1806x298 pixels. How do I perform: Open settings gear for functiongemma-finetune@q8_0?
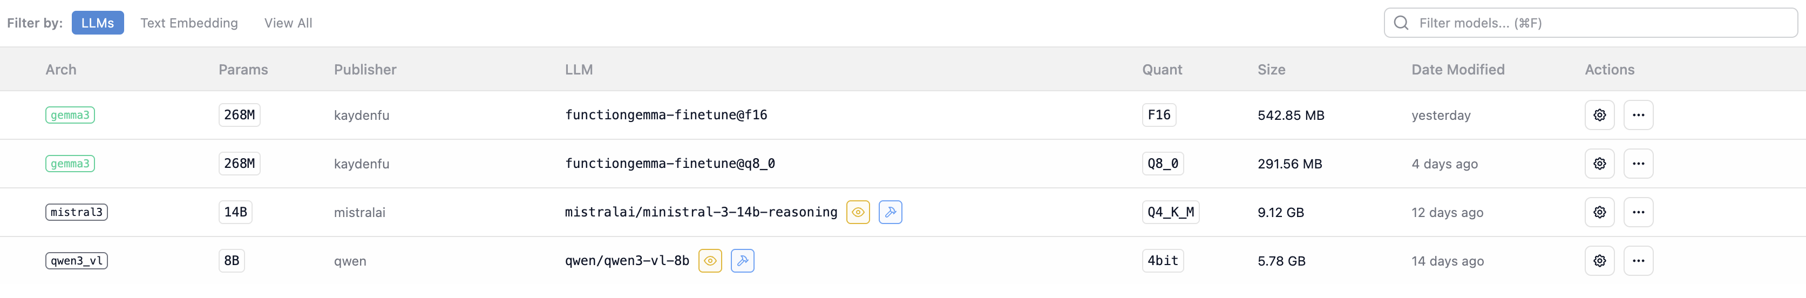[x=1599, y=164]
